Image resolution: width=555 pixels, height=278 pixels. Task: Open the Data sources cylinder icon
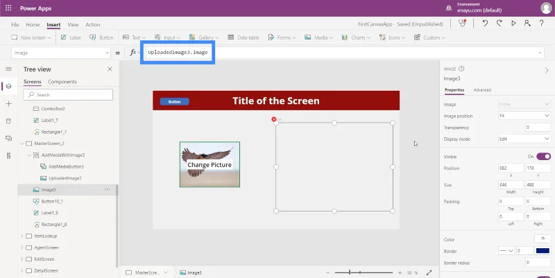point(8,121)
